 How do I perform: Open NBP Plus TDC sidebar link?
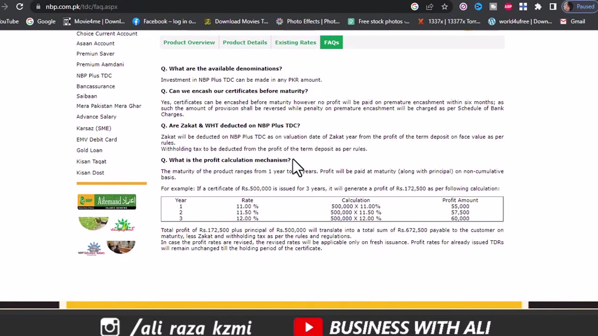coord(94,76)
